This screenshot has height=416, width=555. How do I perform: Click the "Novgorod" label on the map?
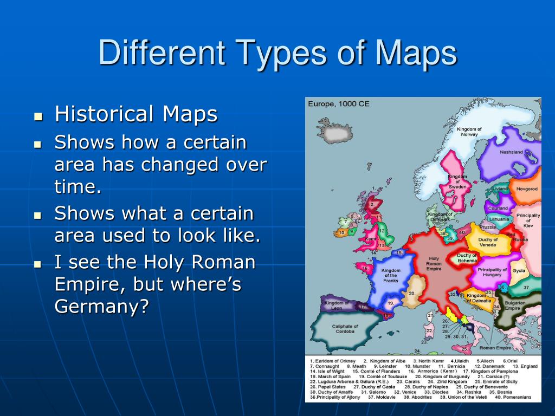tap(527, 189)
